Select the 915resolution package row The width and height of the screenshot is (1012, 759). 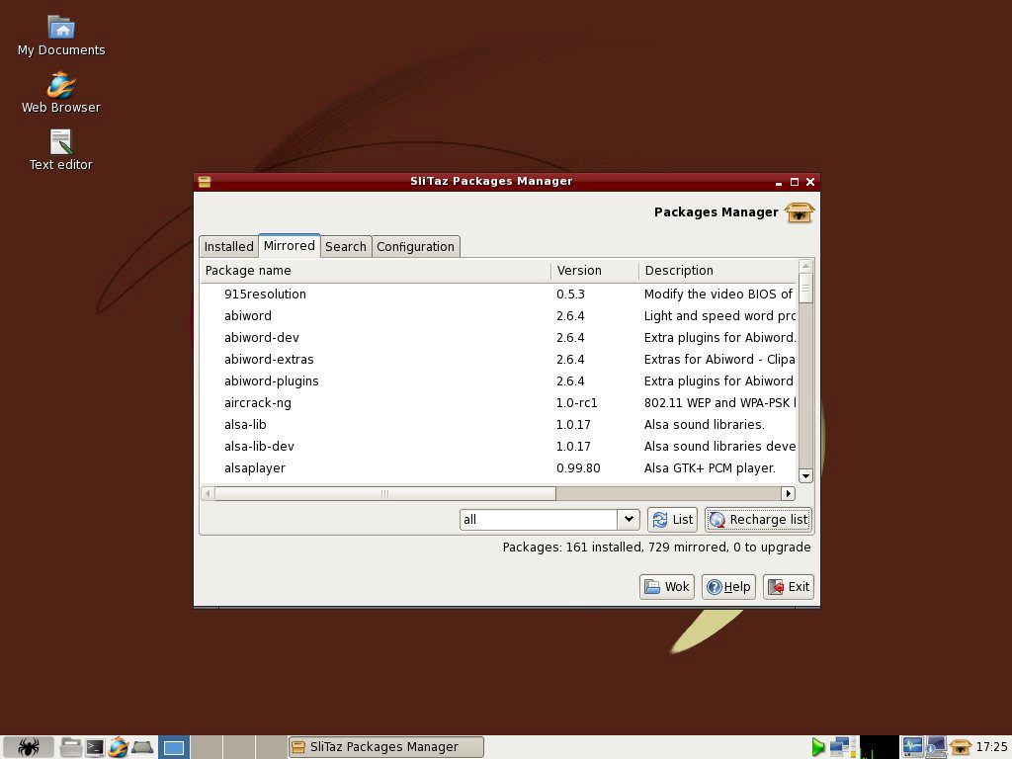tap(498, 295)
